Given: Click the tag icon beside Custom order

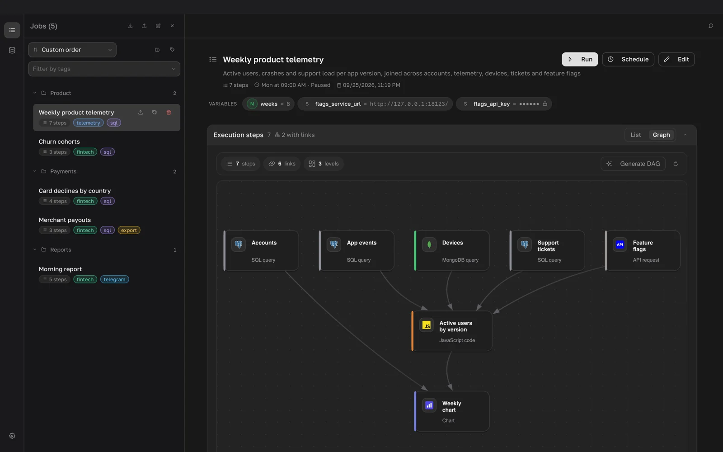Looking at the screenshot, I should 172,50.
